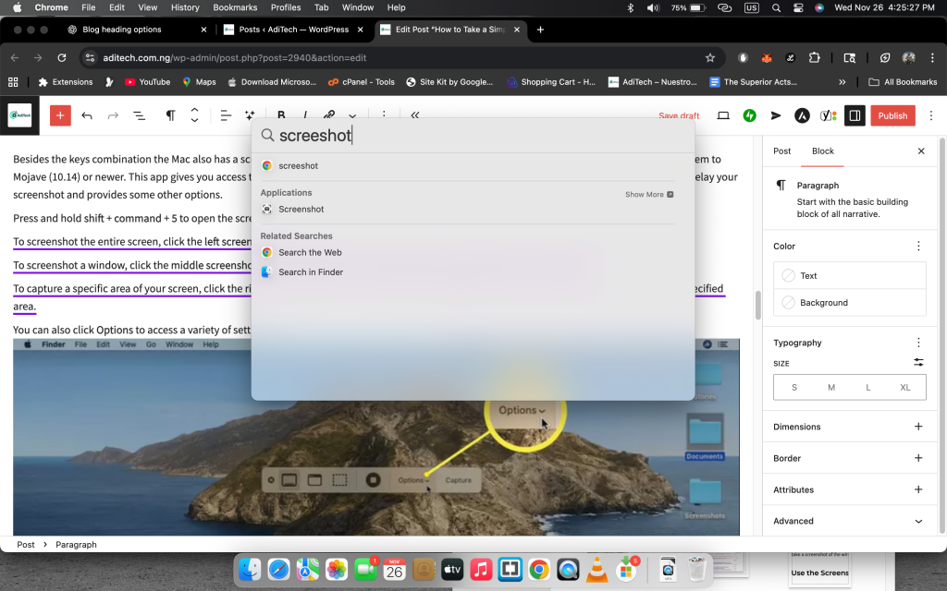Open Screenshot app from Spotlight results

coord(301,210)
